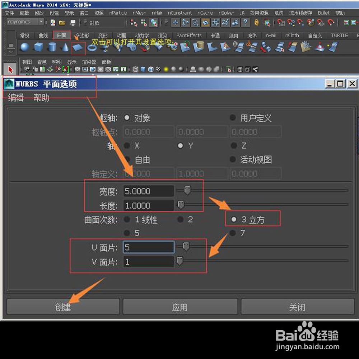Image resolution: width=359 pixels, height=359 pixels.
Task: Choose the Y axis radio button
Action: click(x=181, y=145)
